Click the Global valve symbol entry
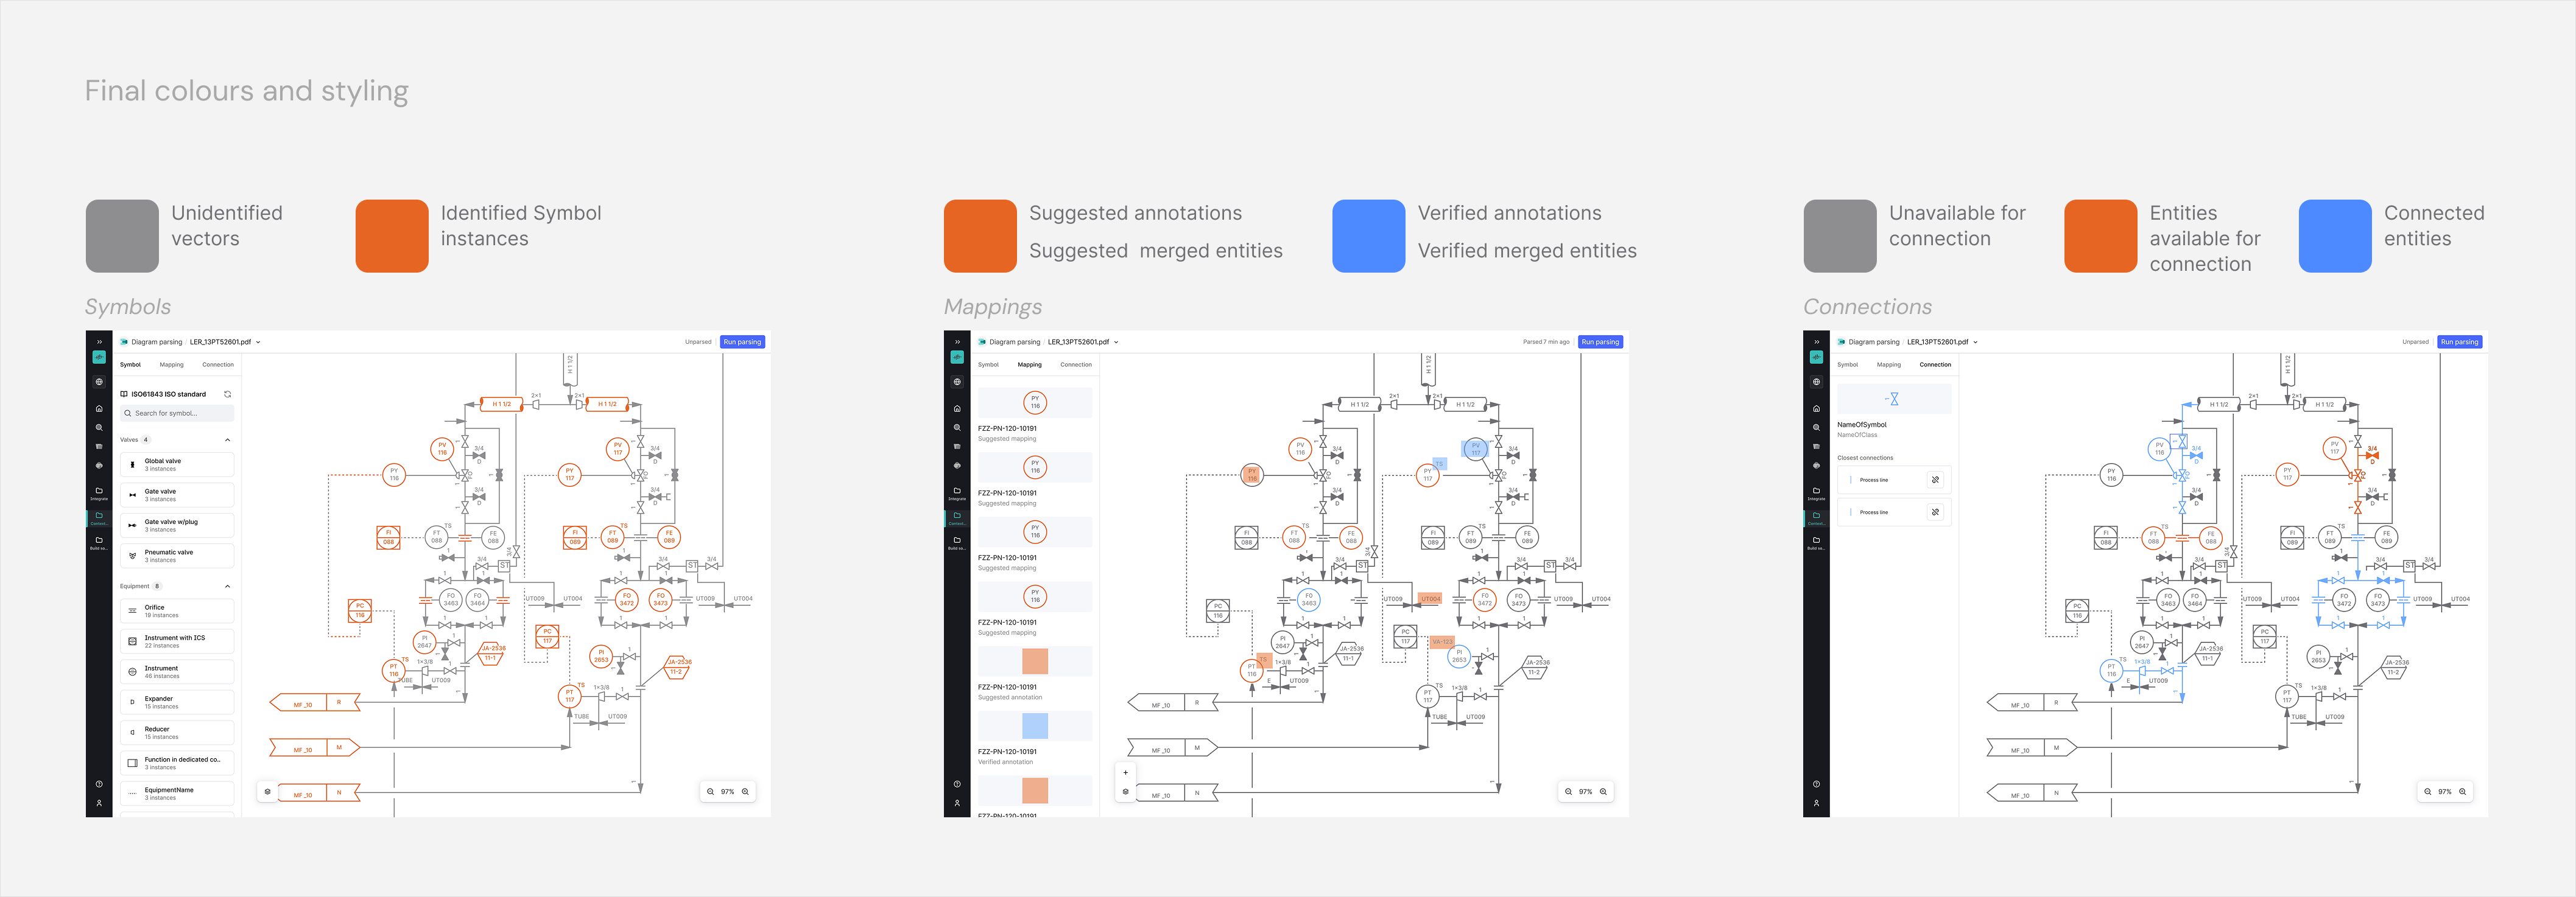 [177, 464]
